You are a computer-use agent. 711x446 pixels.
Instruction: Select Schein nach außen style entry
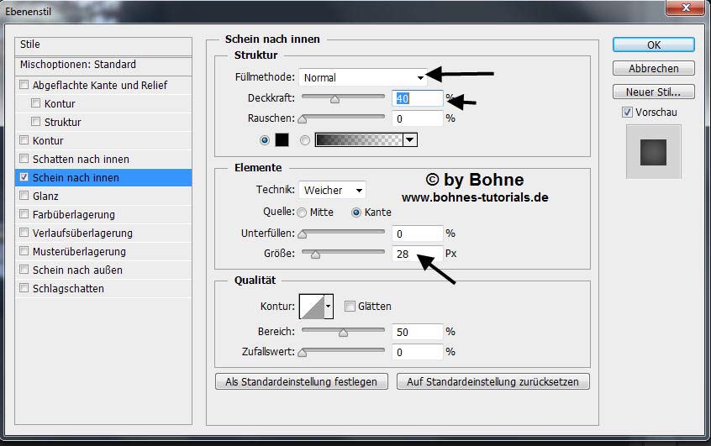click(77, 270)
